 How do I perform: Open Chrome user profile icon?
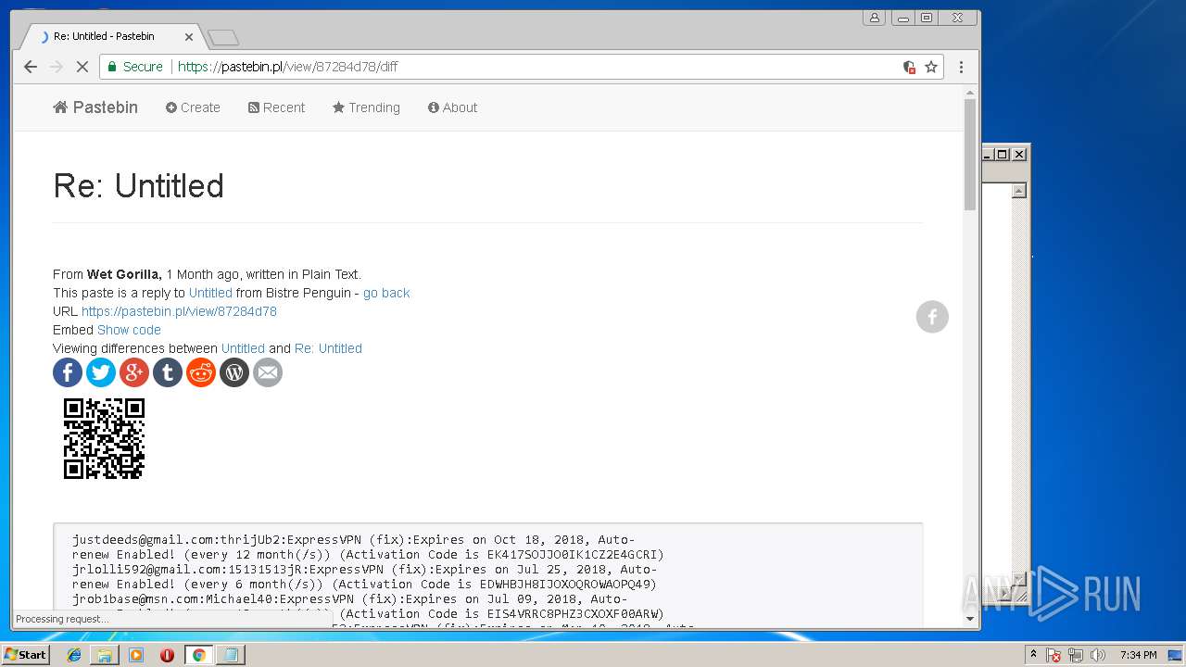point(874,18)
